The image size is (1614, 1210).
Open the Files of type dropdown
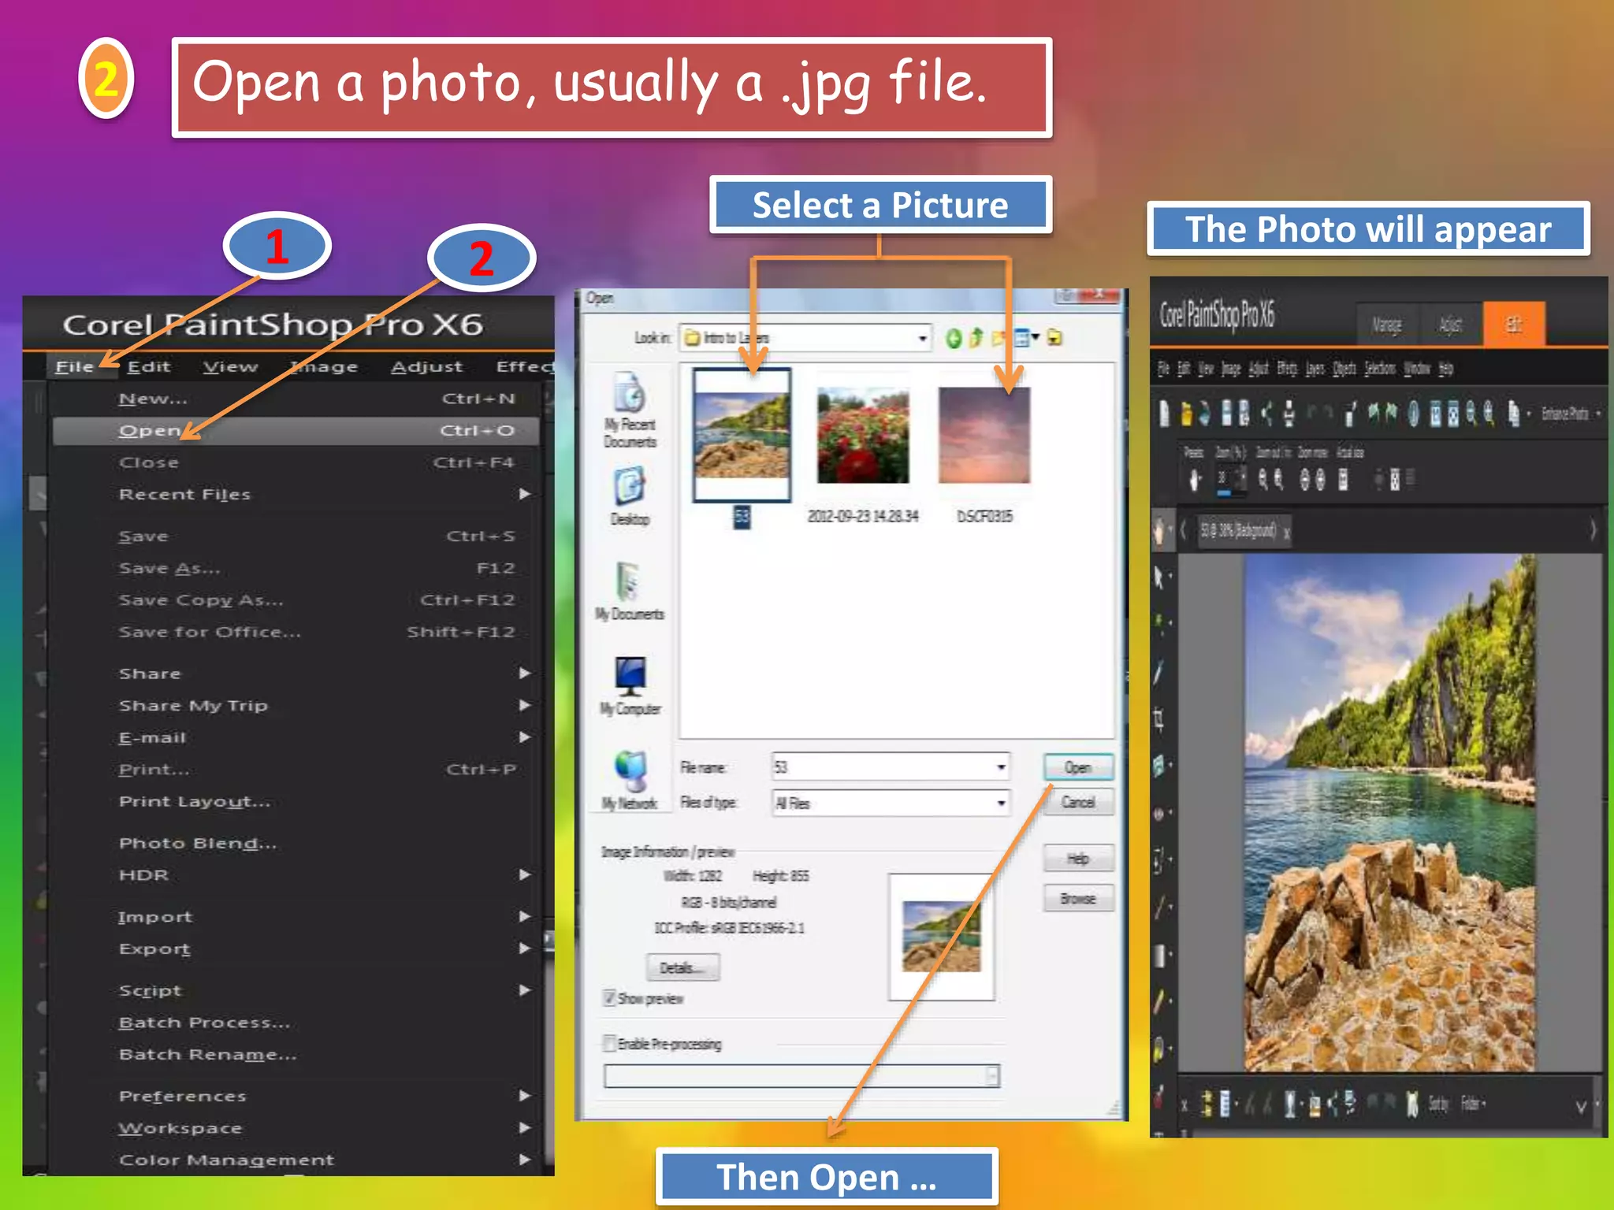point(1001,803)
